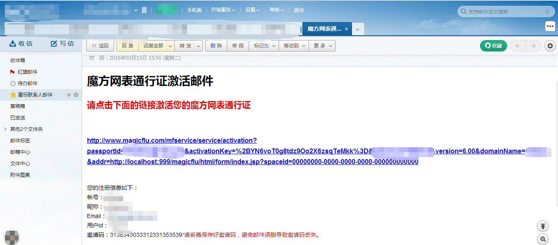Image resolution: width=558 pixels, height=245 pixels.
Task: Click 删除 to delete the mail
Action: point(216,46)
